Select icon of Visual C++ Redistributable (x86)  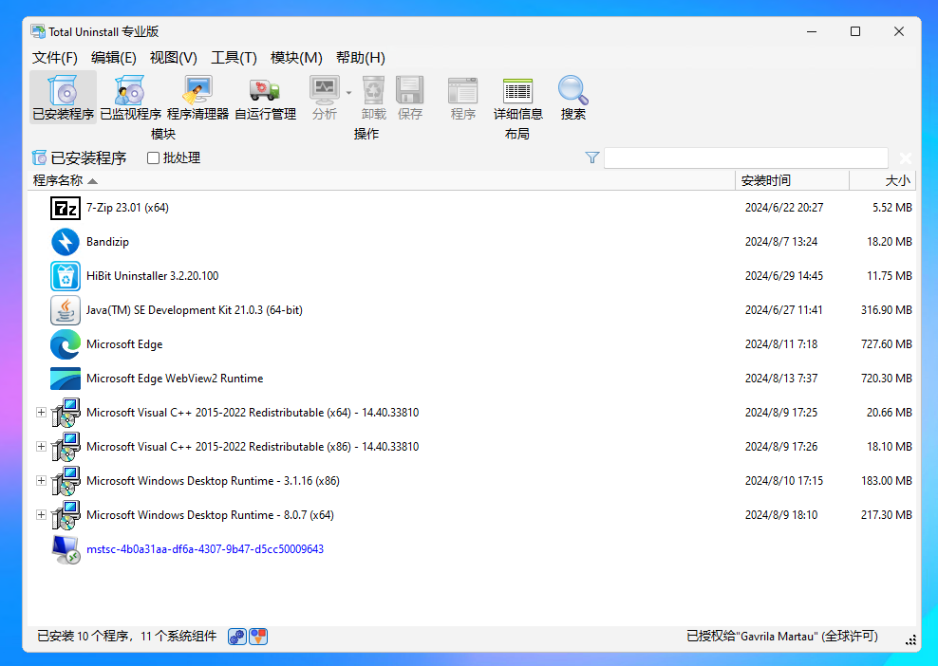tap(66, 447)
